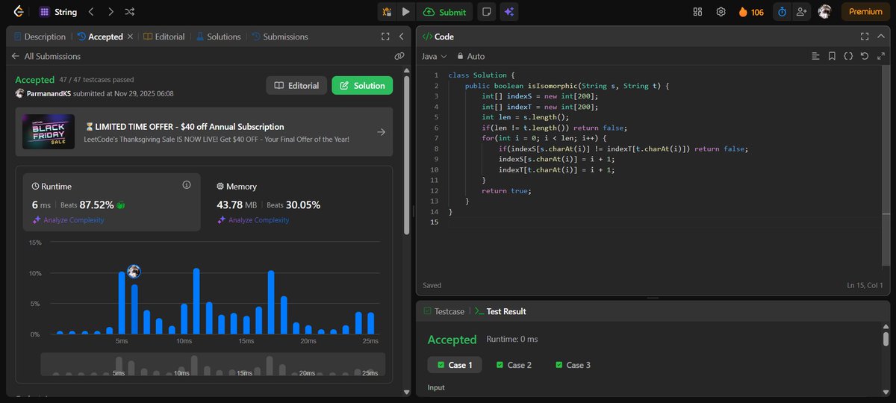Click the Saved status text

(432, 285)
